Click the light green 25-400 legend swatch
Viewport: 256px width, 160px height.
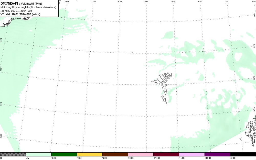coord(39,154)
